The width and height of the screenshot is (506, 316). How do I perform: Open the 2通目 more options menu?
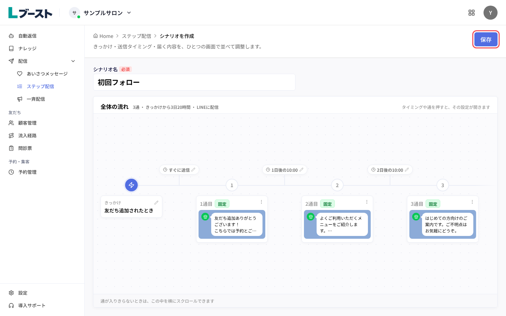[x=367, y=202]
